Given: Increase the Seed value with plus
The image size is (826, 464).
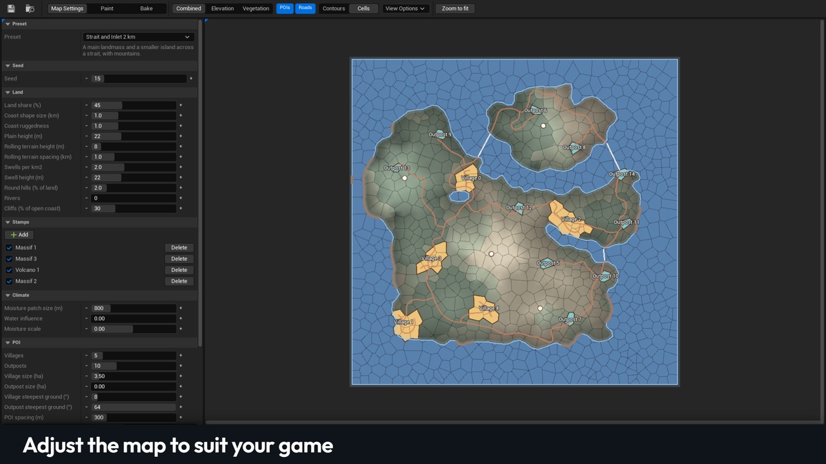Looking at the screenshot, I should [191, 79].
